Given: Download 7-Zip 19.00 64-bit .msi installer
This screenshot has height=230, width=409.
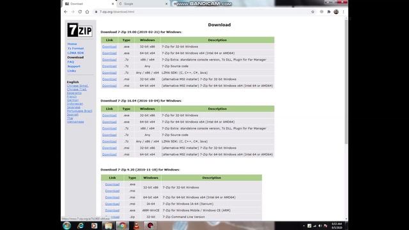Looking at the screenshot, I should 109,86.
